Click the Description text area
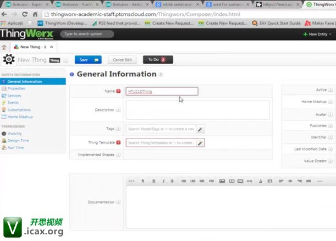The width and height of the screenshot is (336, 241). click(197, 110)
